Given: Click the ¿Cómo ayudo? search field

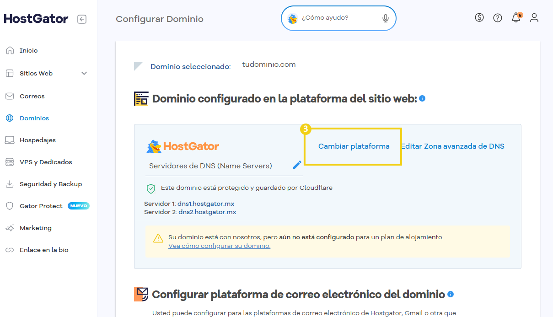Looking at the screenshot, I should pos(338,18).
